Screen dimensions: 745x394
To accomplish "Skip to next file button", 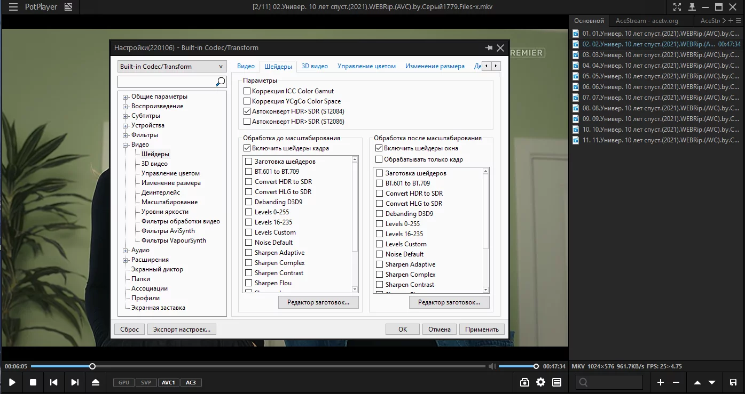I will click(x=75, y=382).
